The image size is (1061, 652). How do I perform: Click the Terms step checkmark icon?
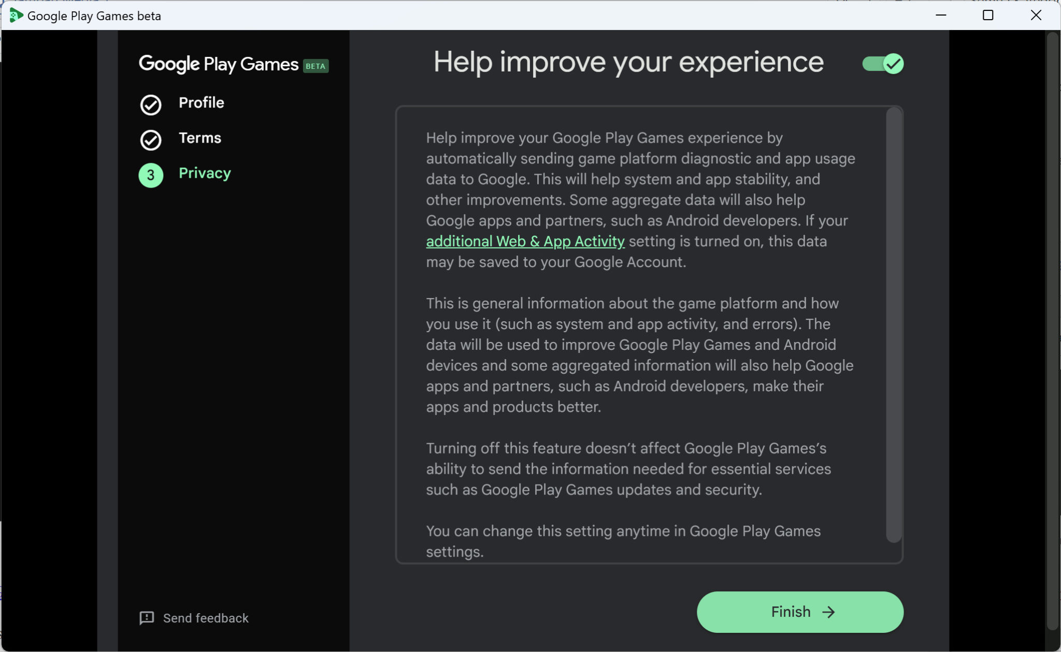[x=151, y=140]
